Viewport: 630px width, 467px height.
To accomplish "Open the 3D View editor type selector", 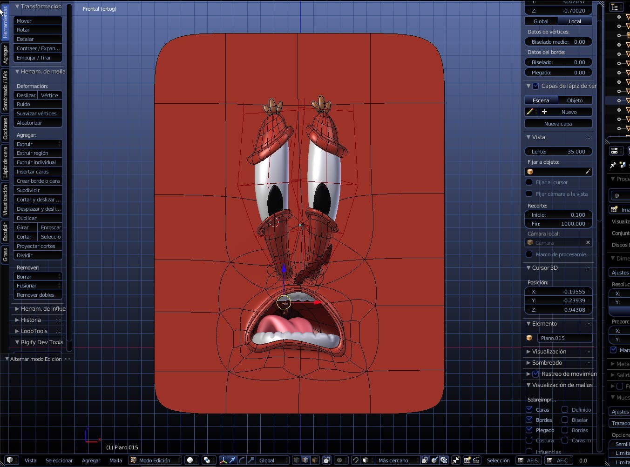I will 10,460.
